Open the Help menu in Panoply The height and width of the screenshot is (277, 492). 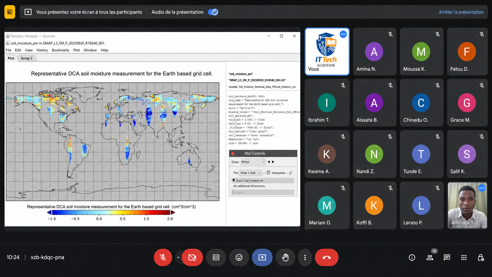coord(105,50)
